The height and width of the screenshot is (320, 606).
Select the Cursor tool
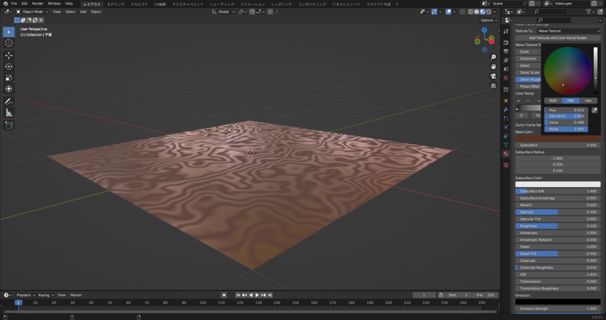pos(8,43)
